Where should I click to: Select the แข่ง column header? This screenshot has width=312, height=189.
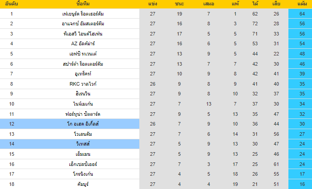click(153, 4)
